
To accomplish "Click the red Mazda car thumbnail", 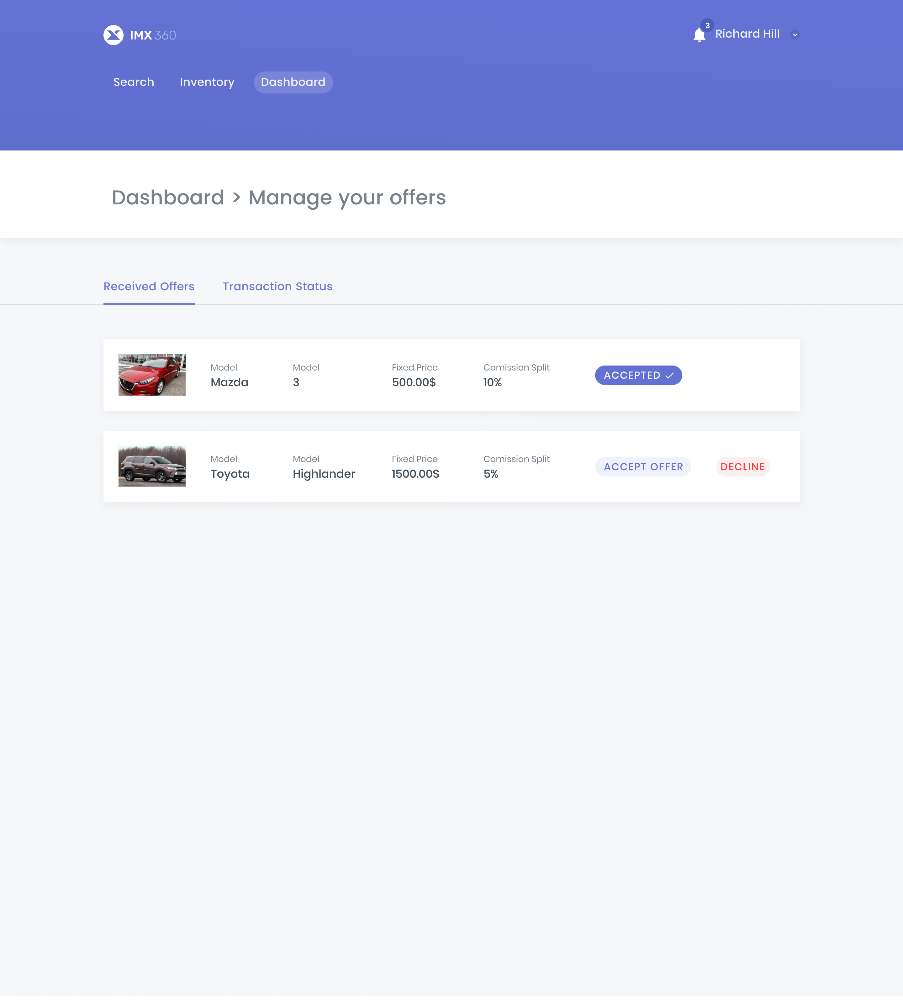I will 152,375.
